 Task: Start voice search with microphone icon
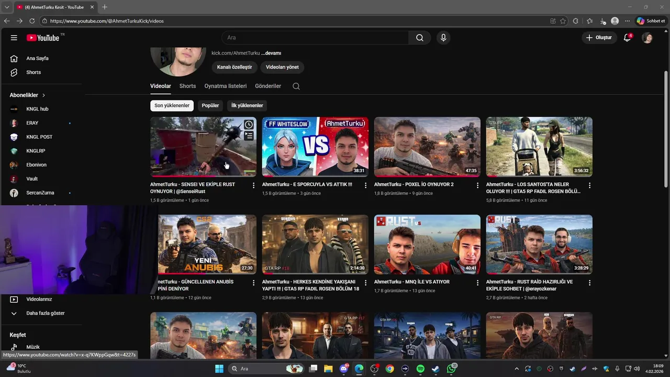coord(443,38)
